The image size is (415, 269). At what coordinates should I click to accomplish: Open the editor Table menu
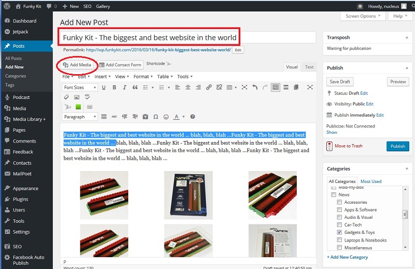pyautogui.click(x=165, y=77)
